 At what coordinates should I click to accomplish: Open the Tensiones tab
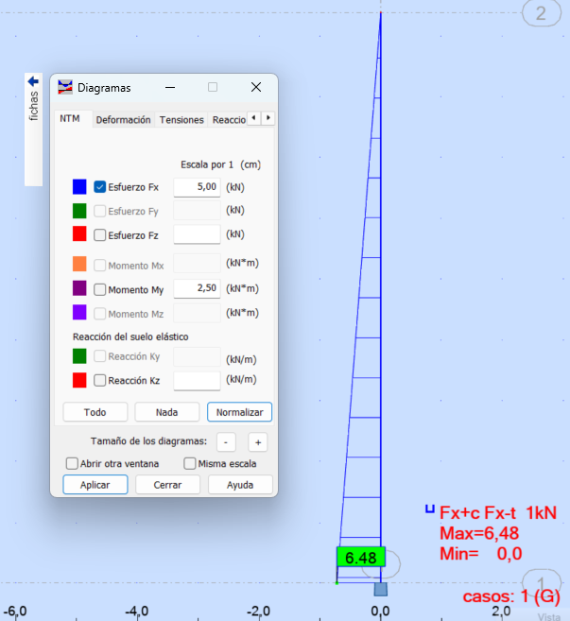point(181,120)
